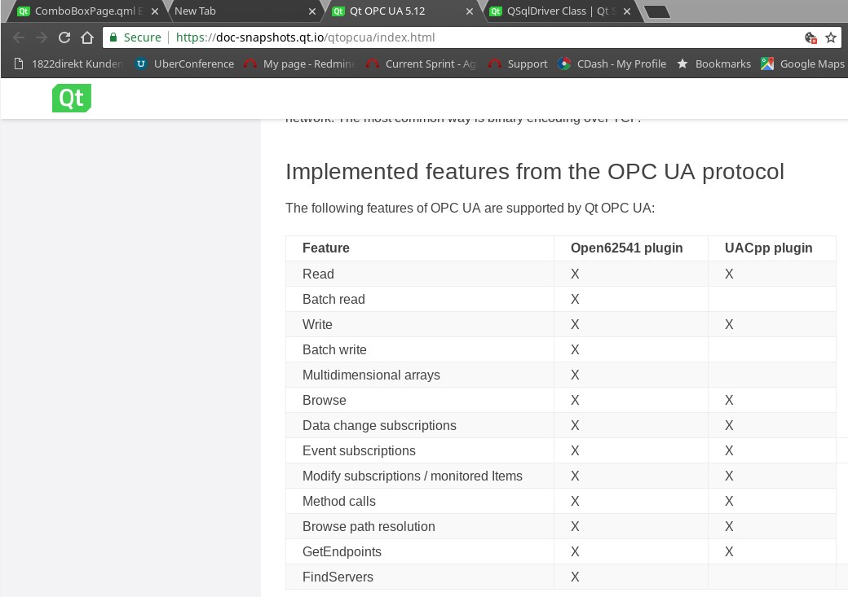
Task: Switch to the ComboBoxPage.qml tab
Action: point(82,11)
